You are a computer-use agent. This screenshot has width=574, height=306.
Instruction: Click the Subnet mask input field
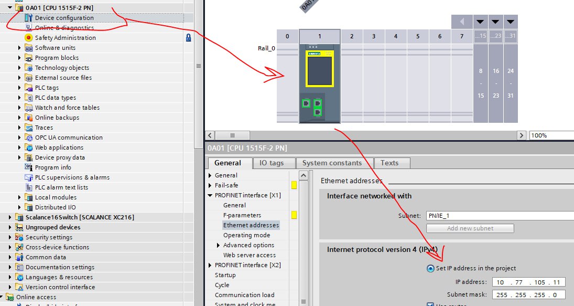pyautogui.click(x=528, y=294)
